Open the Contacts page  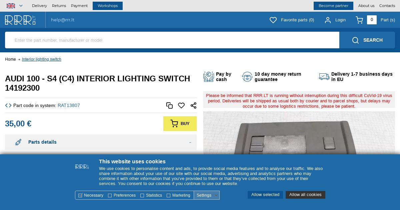tap(387, 6)
